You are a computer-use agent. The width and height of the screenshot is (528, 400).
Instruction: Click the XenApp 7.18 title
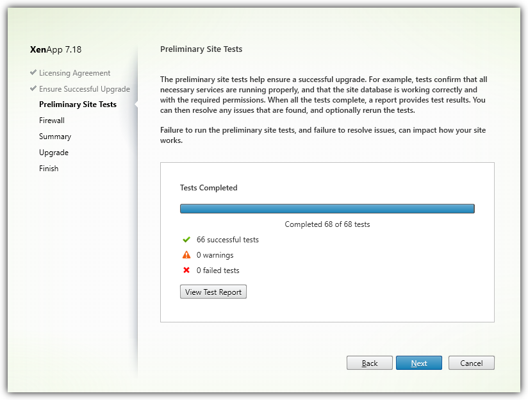tap(56, 49)
